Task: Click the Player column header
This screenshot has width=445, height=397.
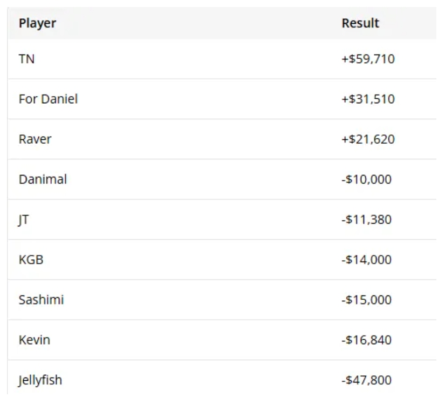Action: pyautogui.click(x=37, y=23)
